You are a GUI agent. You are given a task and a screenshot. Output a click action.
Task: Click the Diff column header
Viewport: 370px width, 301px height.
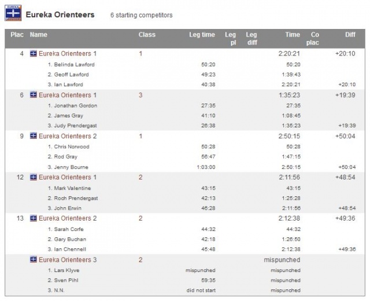(x=350, y=35)
